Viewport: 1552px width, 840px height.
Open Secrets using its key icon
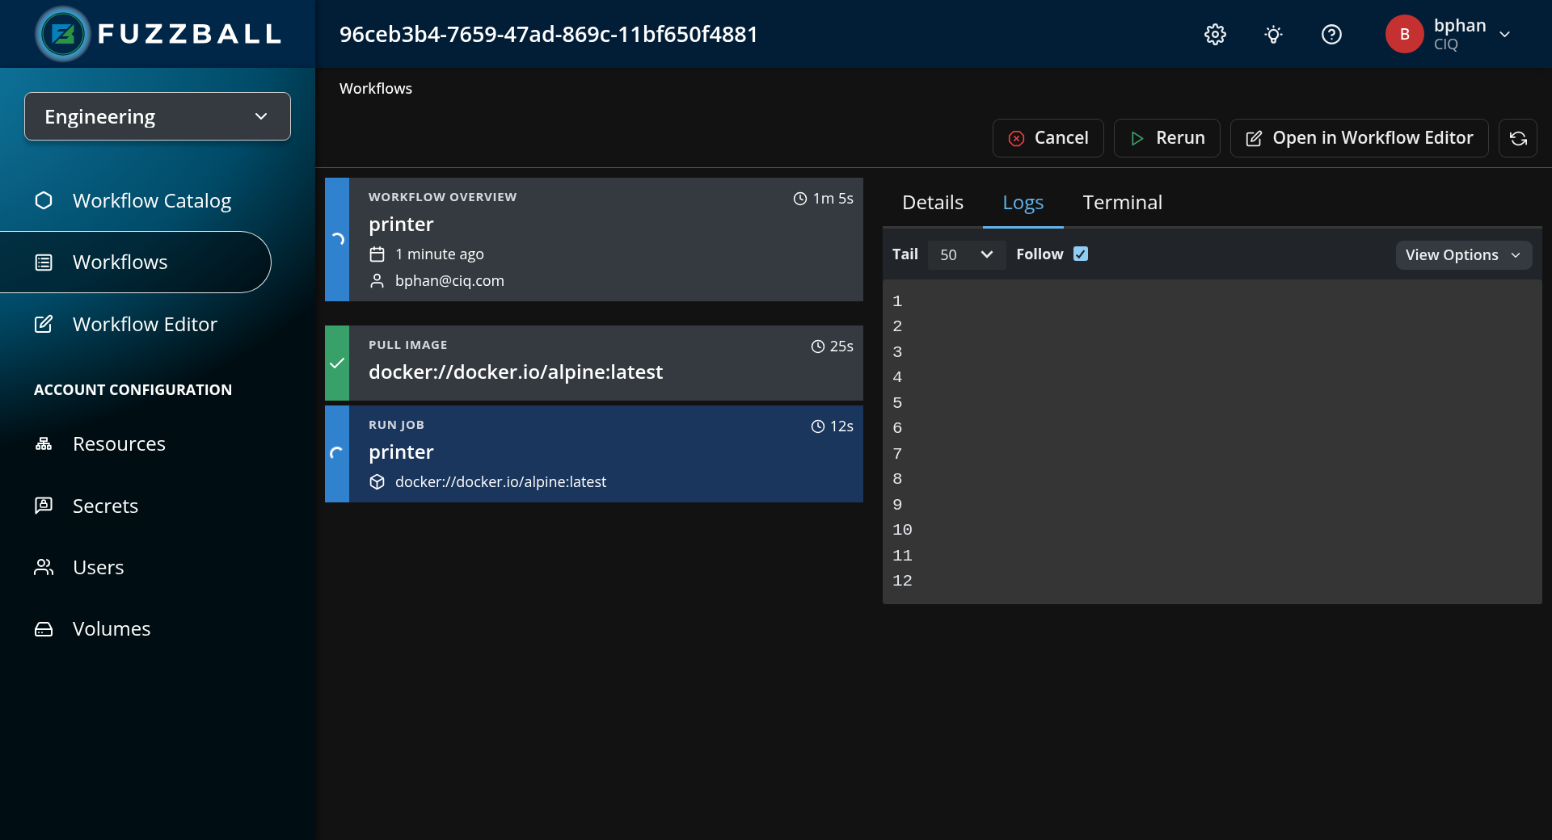[x=44, y=505]
